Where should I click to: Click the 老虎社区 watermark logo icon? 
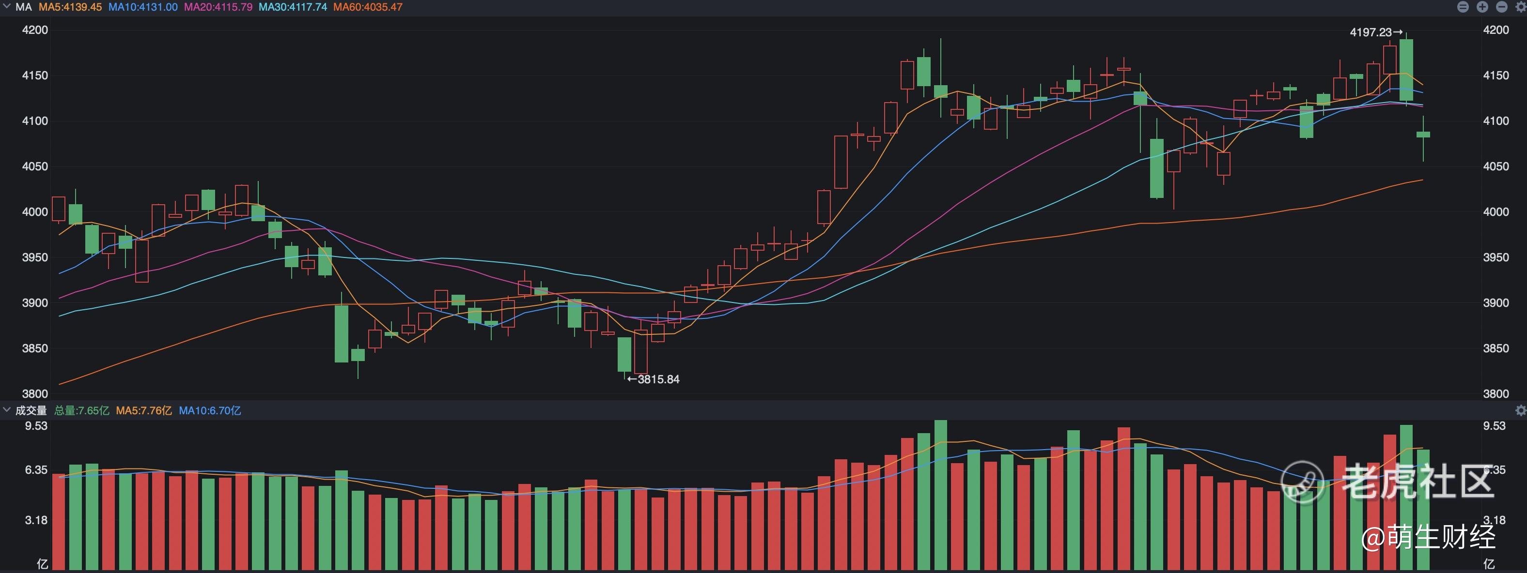[1302, 482]
